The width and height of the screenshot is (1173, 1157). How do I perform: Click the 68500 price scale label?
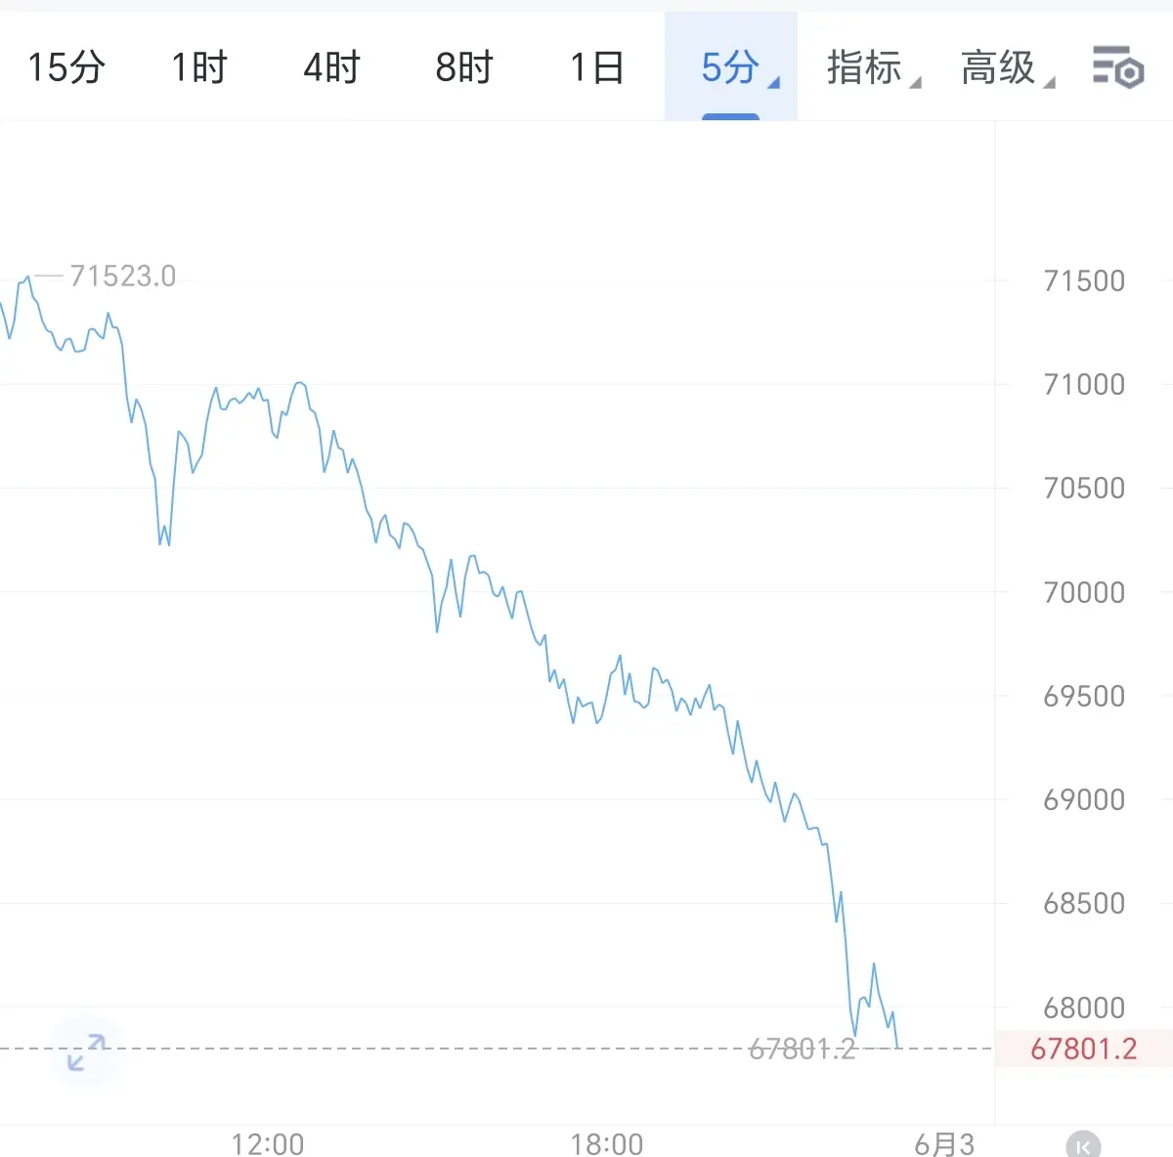(x=1084, y=903)
